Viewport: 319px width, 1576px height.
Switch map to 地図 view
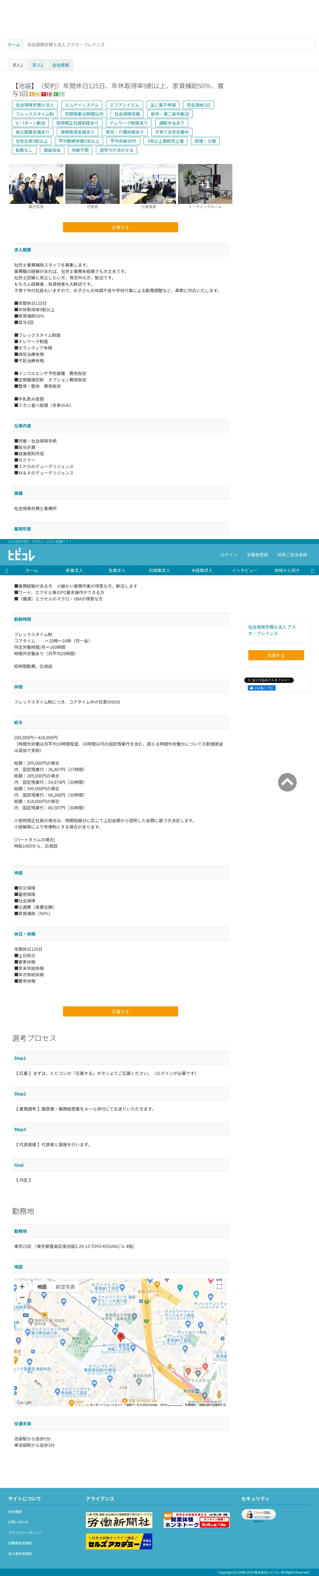click(x=42, y=1287)
